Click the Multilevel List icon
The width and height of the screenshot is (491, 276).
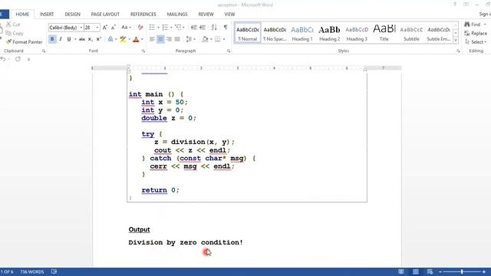tap(178, 28)
